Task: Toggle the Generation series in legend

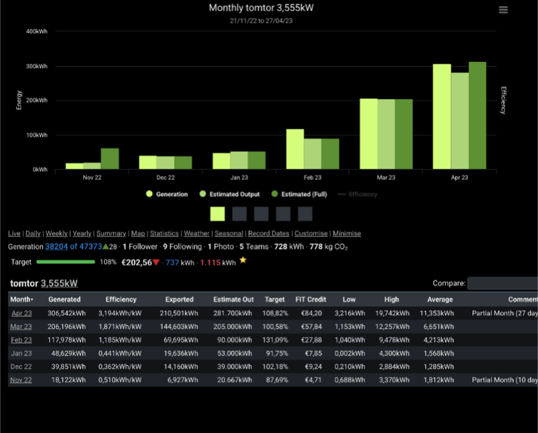Action: [x=167, y=194]
